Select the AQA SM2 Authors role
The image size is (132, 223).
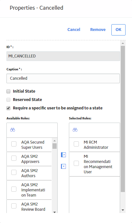coord(14,172)
